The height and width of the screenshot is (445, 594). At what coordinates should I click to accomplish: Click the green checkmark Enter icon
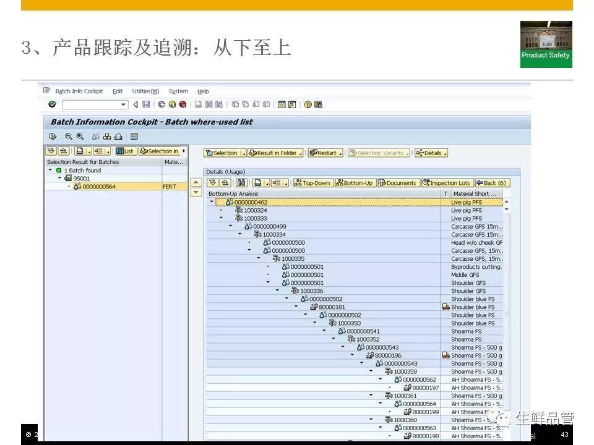pyautogui.click(x=52, y=104)
